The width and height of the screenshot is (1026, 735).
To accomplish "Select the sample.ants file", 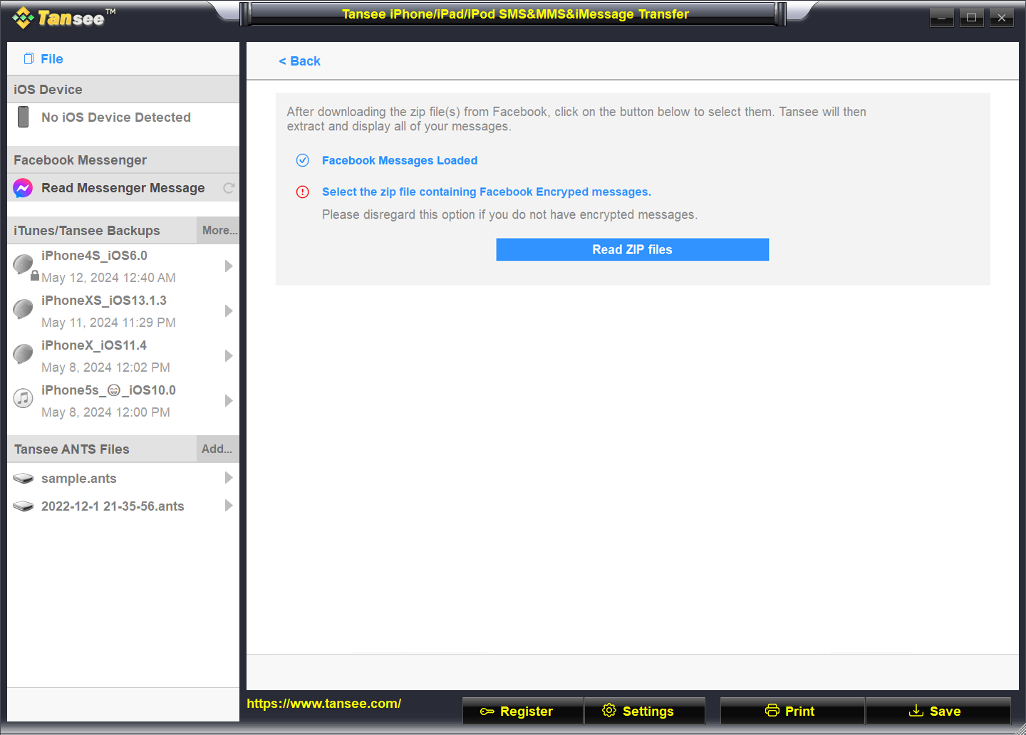I will pos(78,479).
